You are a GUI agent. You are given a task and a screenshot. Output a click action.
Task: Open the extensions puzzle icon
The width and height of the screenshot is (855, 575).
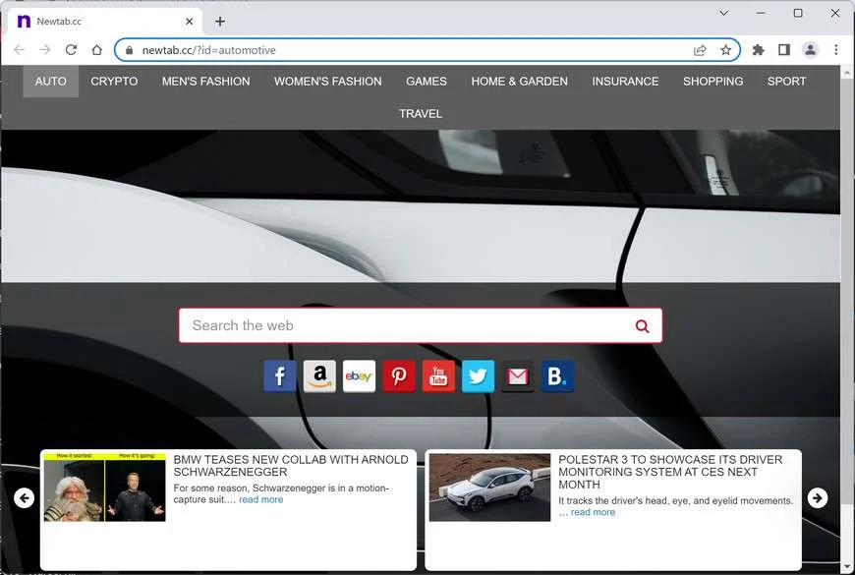(x=758, y=50)
